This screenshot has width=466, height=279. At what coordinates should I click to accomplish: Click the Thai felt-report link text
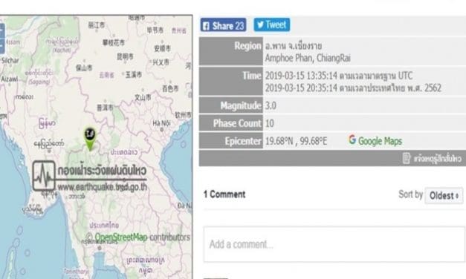point(438,159)
